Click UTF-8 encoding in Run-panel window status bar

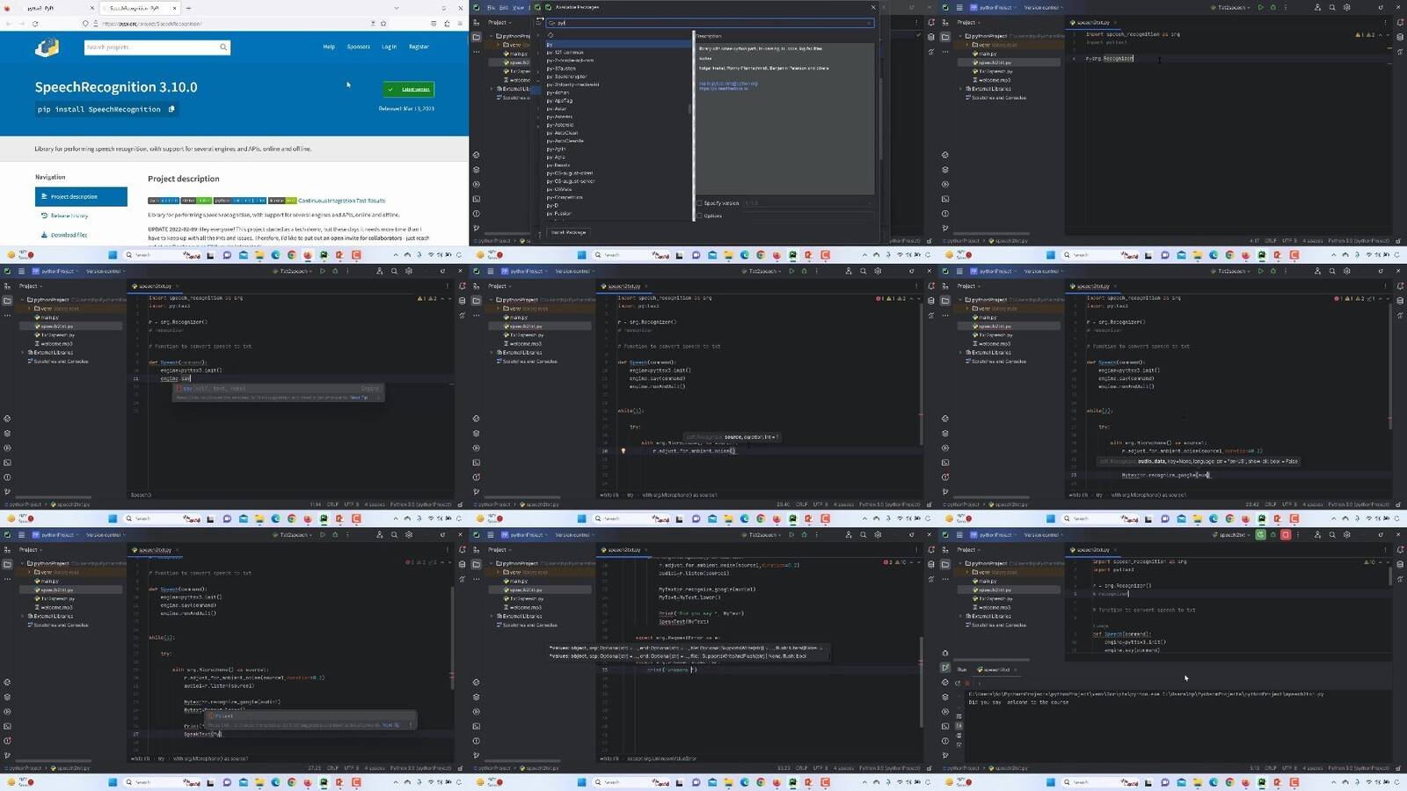pyautogui.click(x=1289, y=768)
